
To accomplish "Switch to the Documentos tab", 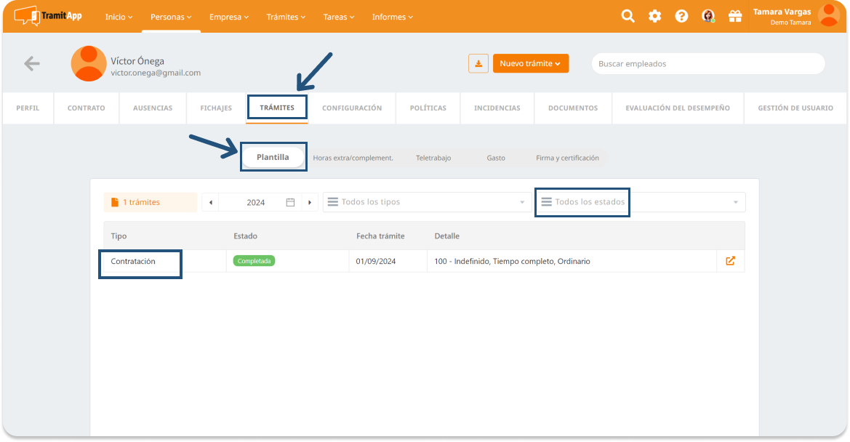I will click(x=572, y=108).
